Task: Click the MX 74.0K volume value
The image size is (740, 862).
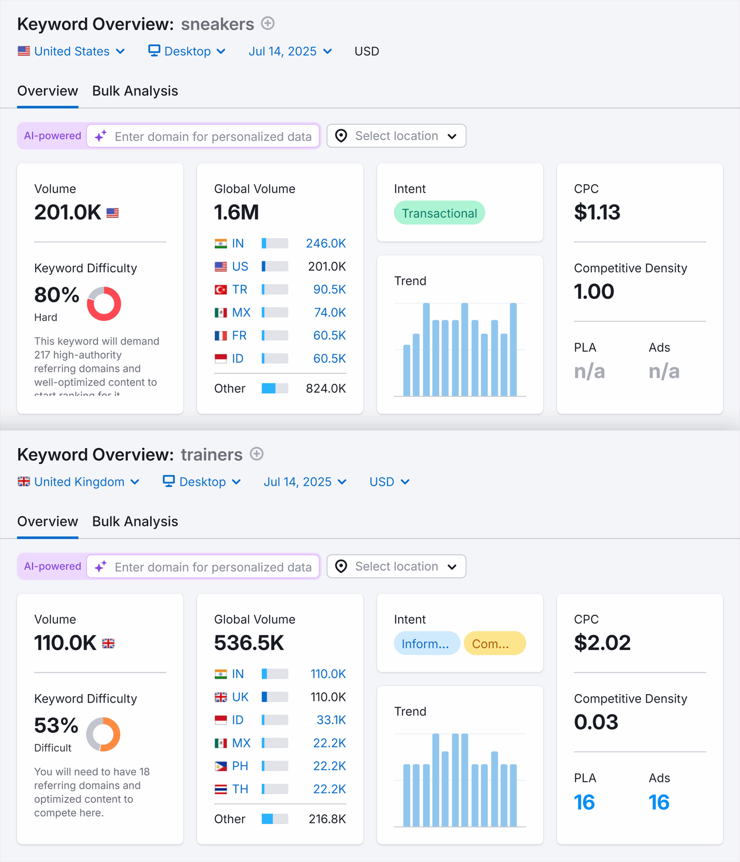Action: click(329, 313)
